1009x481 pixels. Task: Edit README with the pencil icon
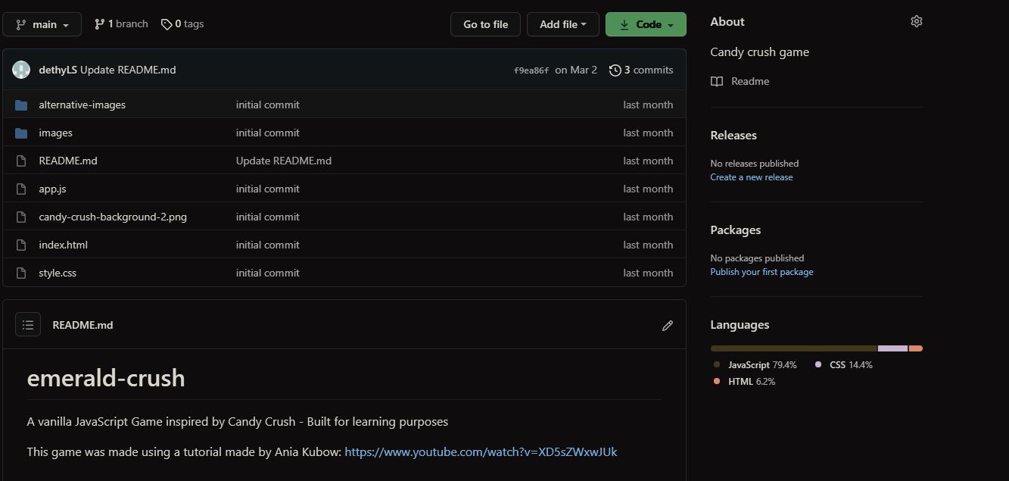tap(667, 326)
